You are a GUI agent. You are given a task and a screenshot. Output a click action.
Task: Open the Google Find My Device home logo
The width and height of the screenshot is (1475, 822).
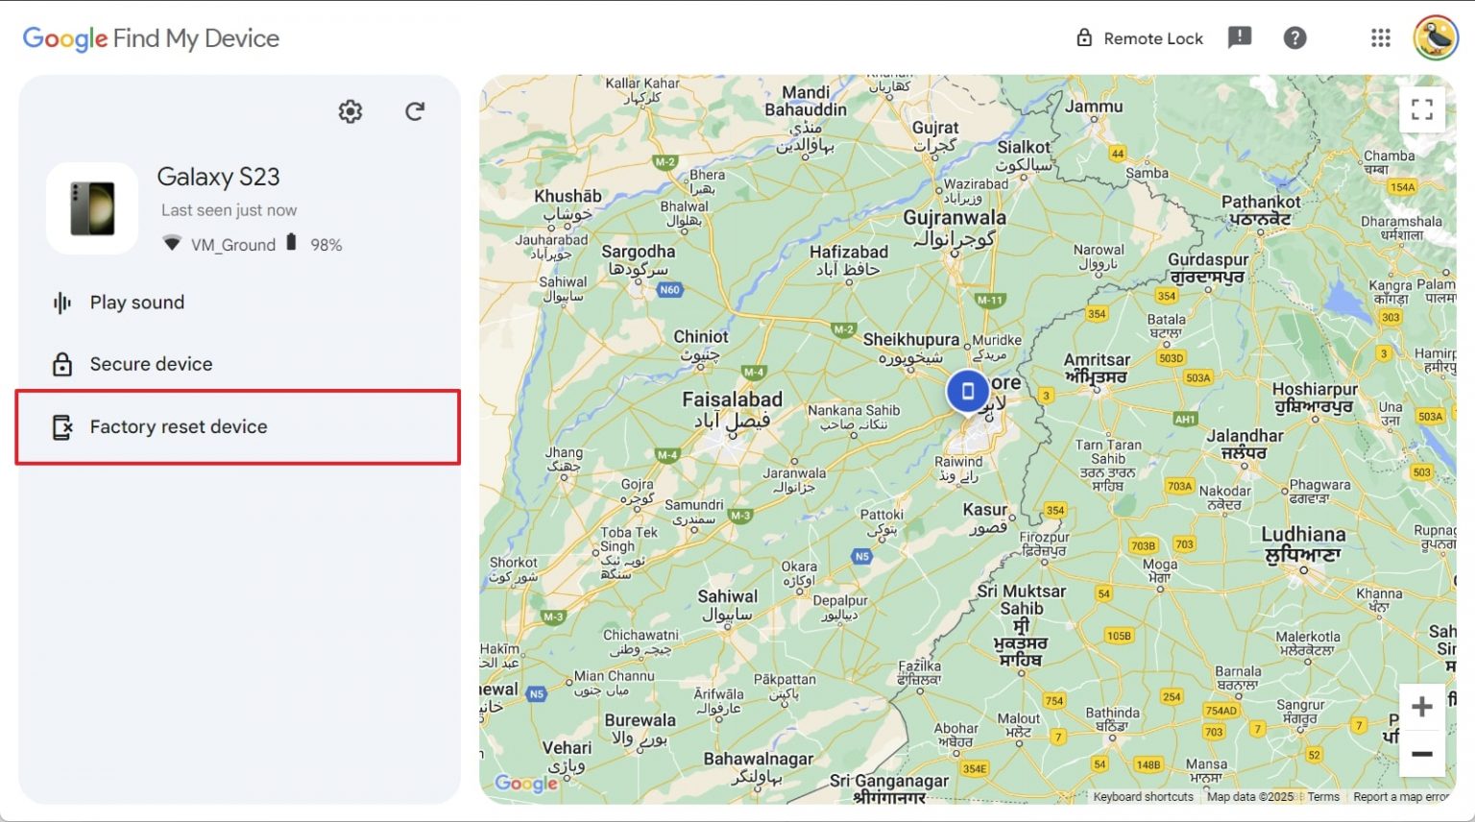pos(150,37)
